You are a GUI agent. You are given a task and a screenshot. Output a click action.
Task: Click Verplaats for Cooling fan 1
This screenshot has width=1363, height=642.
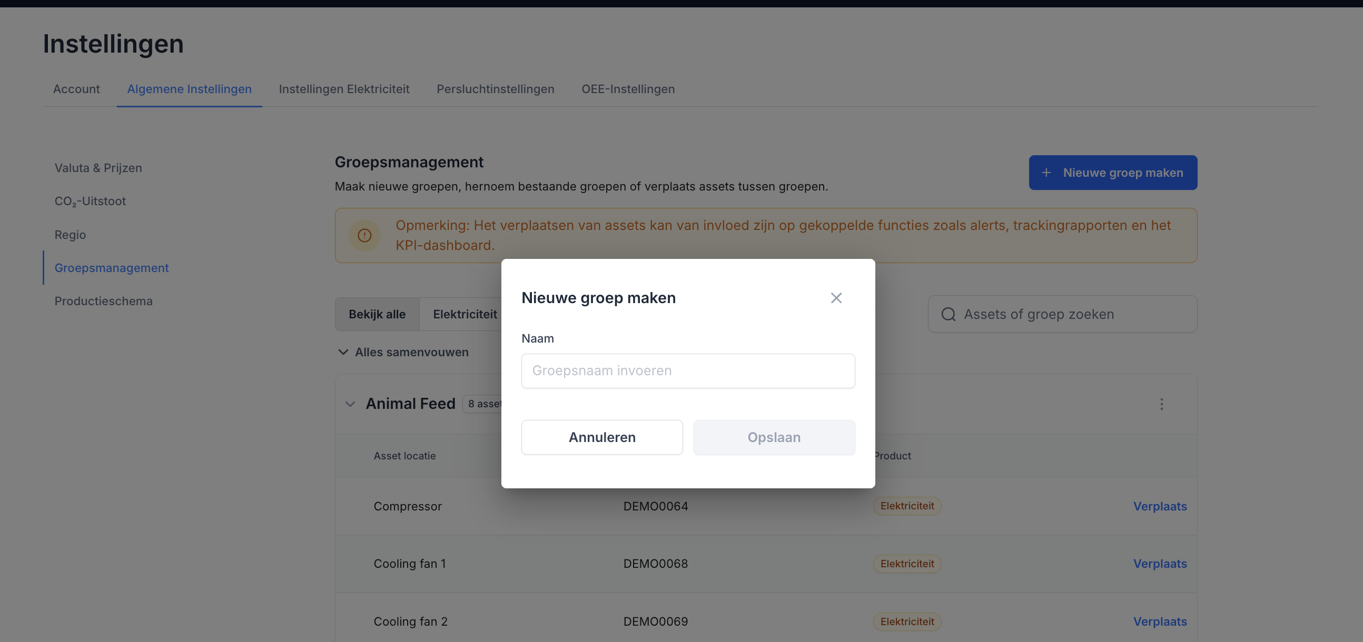pyautogui.click(x=1160, y=564)
